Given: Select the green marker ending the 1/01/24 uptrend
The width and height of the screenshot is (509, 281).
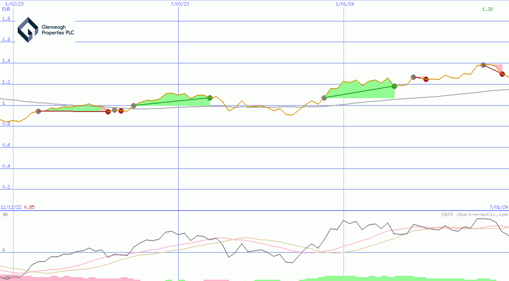Looking at the screenshot, I should (x=394, y=86).
